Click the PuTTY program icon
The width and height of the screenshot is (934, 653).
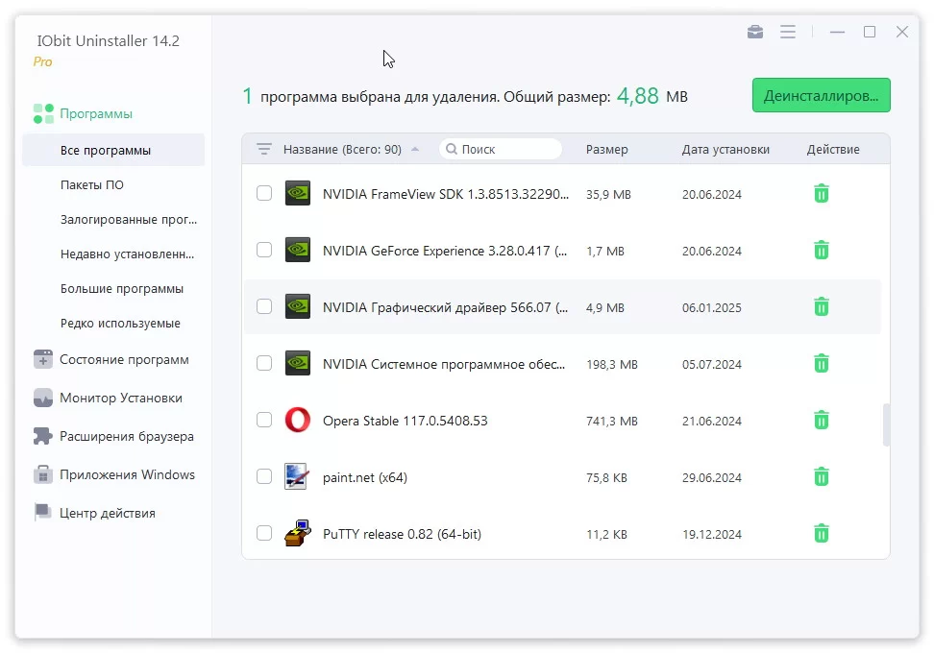[297, 533]
